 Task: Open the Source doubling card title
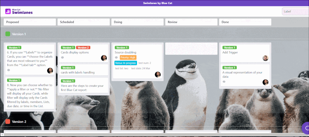tap(125, 53)
